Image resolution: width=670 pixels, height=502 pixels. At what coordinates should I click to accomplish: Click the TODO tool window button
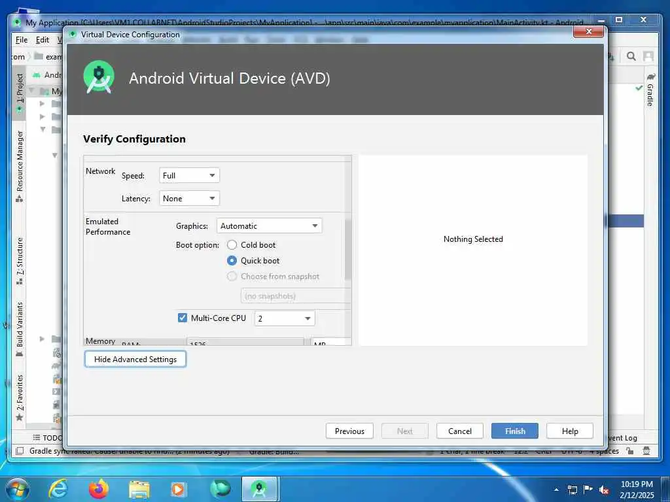pos(48,437)
